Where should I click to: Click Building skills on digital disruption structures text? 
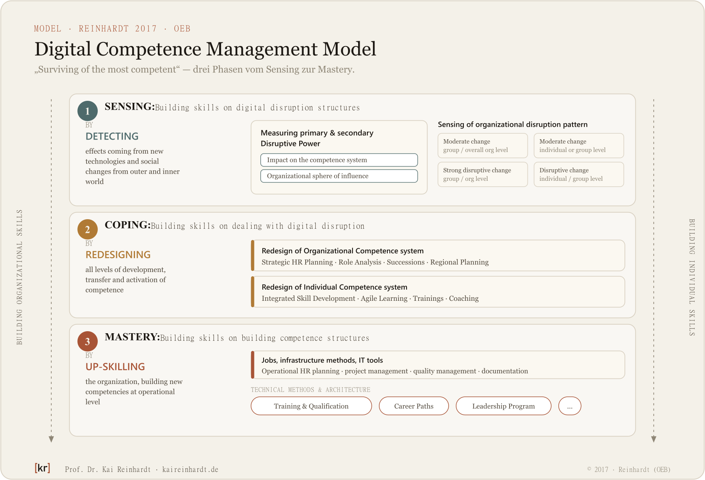point(258,108)
